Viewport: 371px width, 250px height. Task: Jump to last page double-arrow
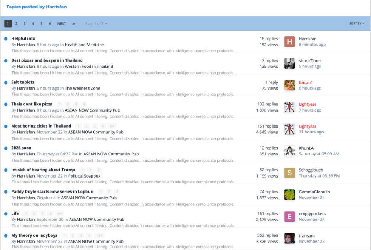click(74, 24)
